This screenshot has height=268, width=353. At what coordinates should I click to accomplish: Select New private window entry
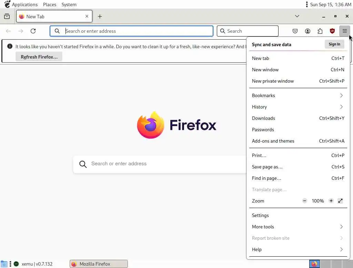tap(298, 81)
